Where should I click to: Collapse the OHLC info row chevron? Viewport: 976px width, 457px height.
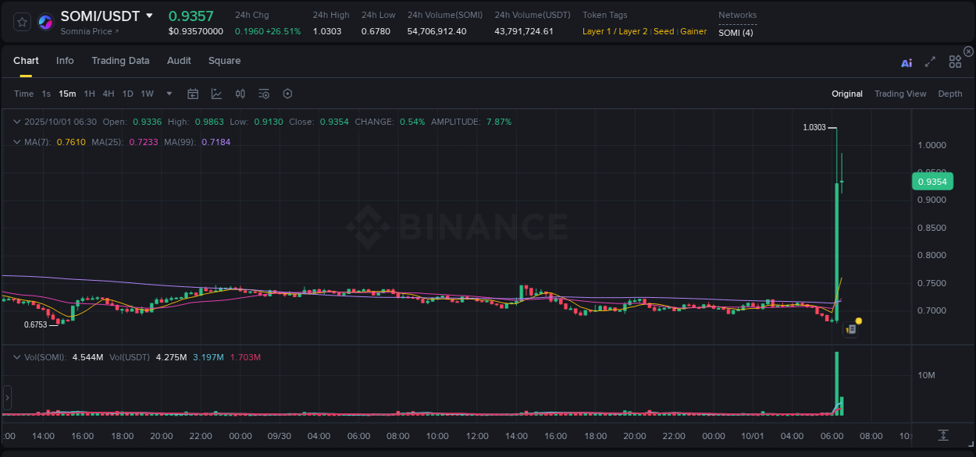click(16, 122)
